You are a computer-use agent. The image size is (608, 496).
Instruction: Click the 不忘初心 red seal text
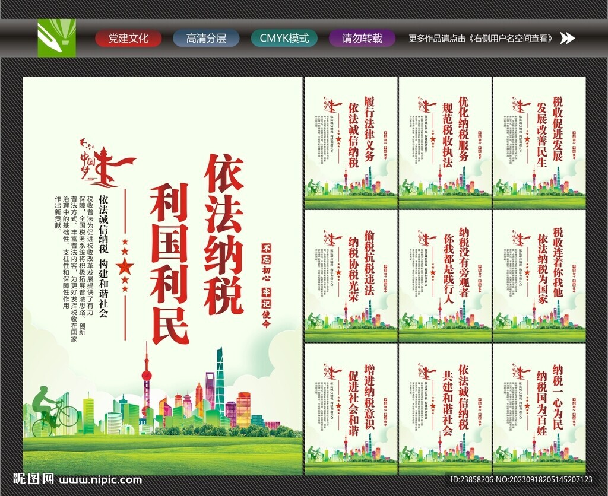pyautogui.click(x=267, y=263)
